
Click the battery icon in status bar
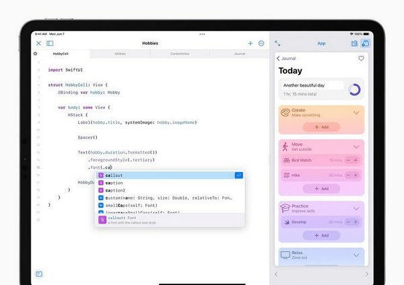[x=366, y=34]
